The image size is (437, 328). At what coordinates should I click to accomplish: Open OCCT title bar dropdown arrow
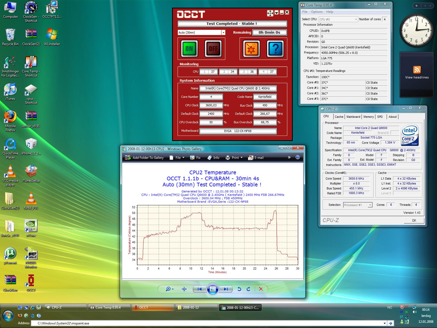click(276, 13)
